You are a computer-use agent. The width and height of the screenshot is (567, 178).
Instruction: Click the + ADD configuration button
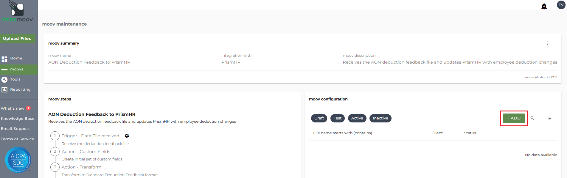[514, 118]
